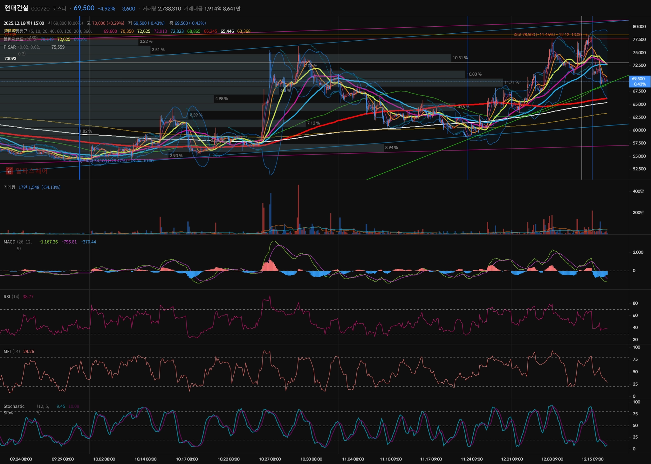Click the blue 69,500 current price tag

(x=639, y=81)
